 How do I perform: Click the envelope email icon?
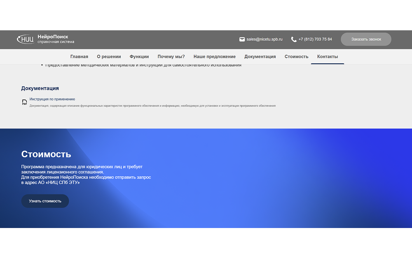point(242,39)
